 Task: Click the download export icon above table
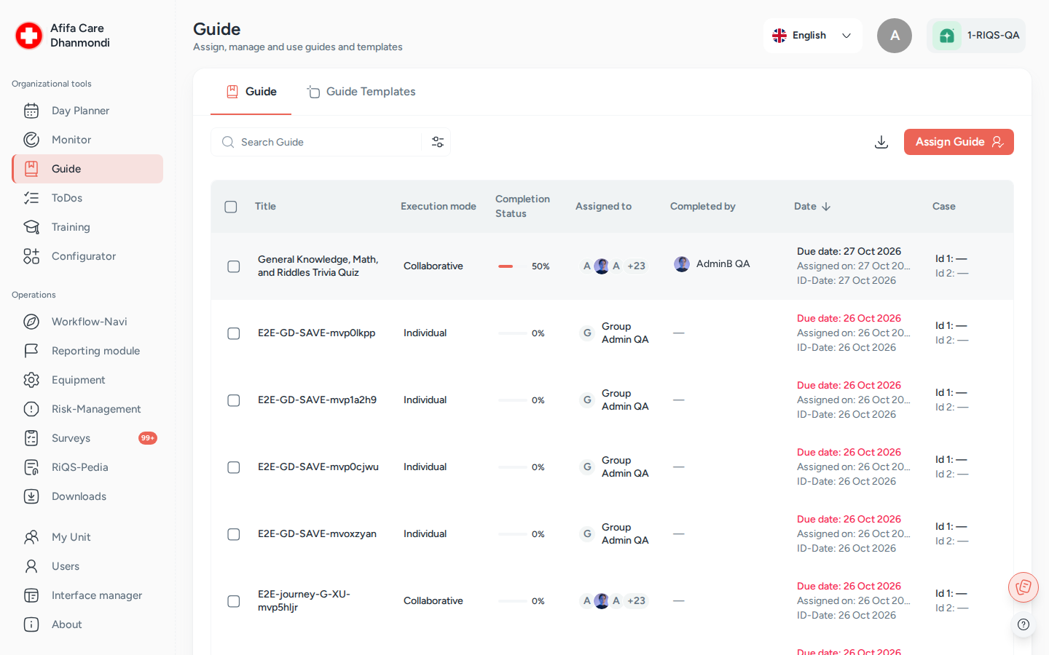point(881,142)
